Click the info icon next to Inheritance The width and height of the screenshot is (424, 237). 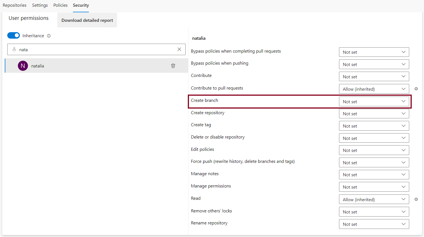[x=49, y=36]
